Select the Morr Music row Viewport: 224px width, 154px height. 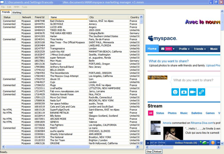[x=71, y=61]
